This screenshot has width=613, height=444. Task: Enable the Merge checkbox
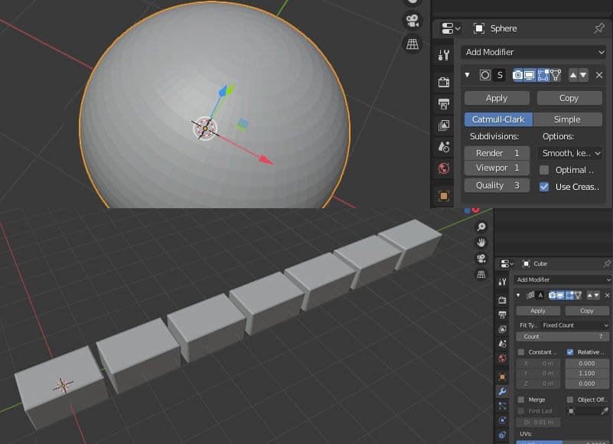point(520,400)
